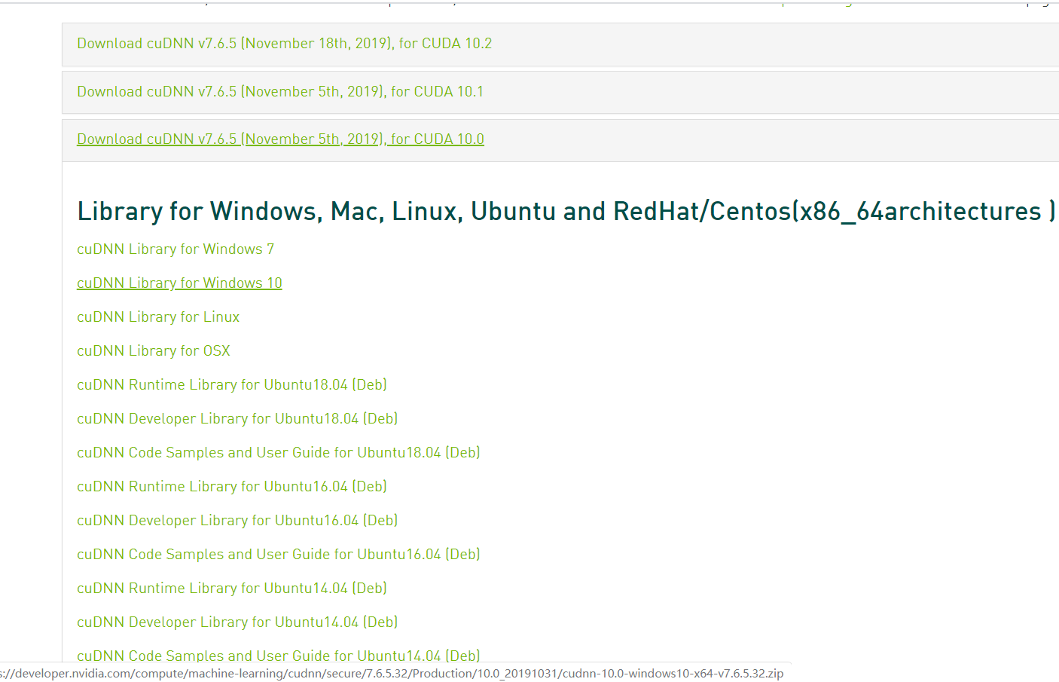
Task: Collapse cuDNN v7.6.5 for CUDA 10.0 section
Action: [x=280, y=139]
